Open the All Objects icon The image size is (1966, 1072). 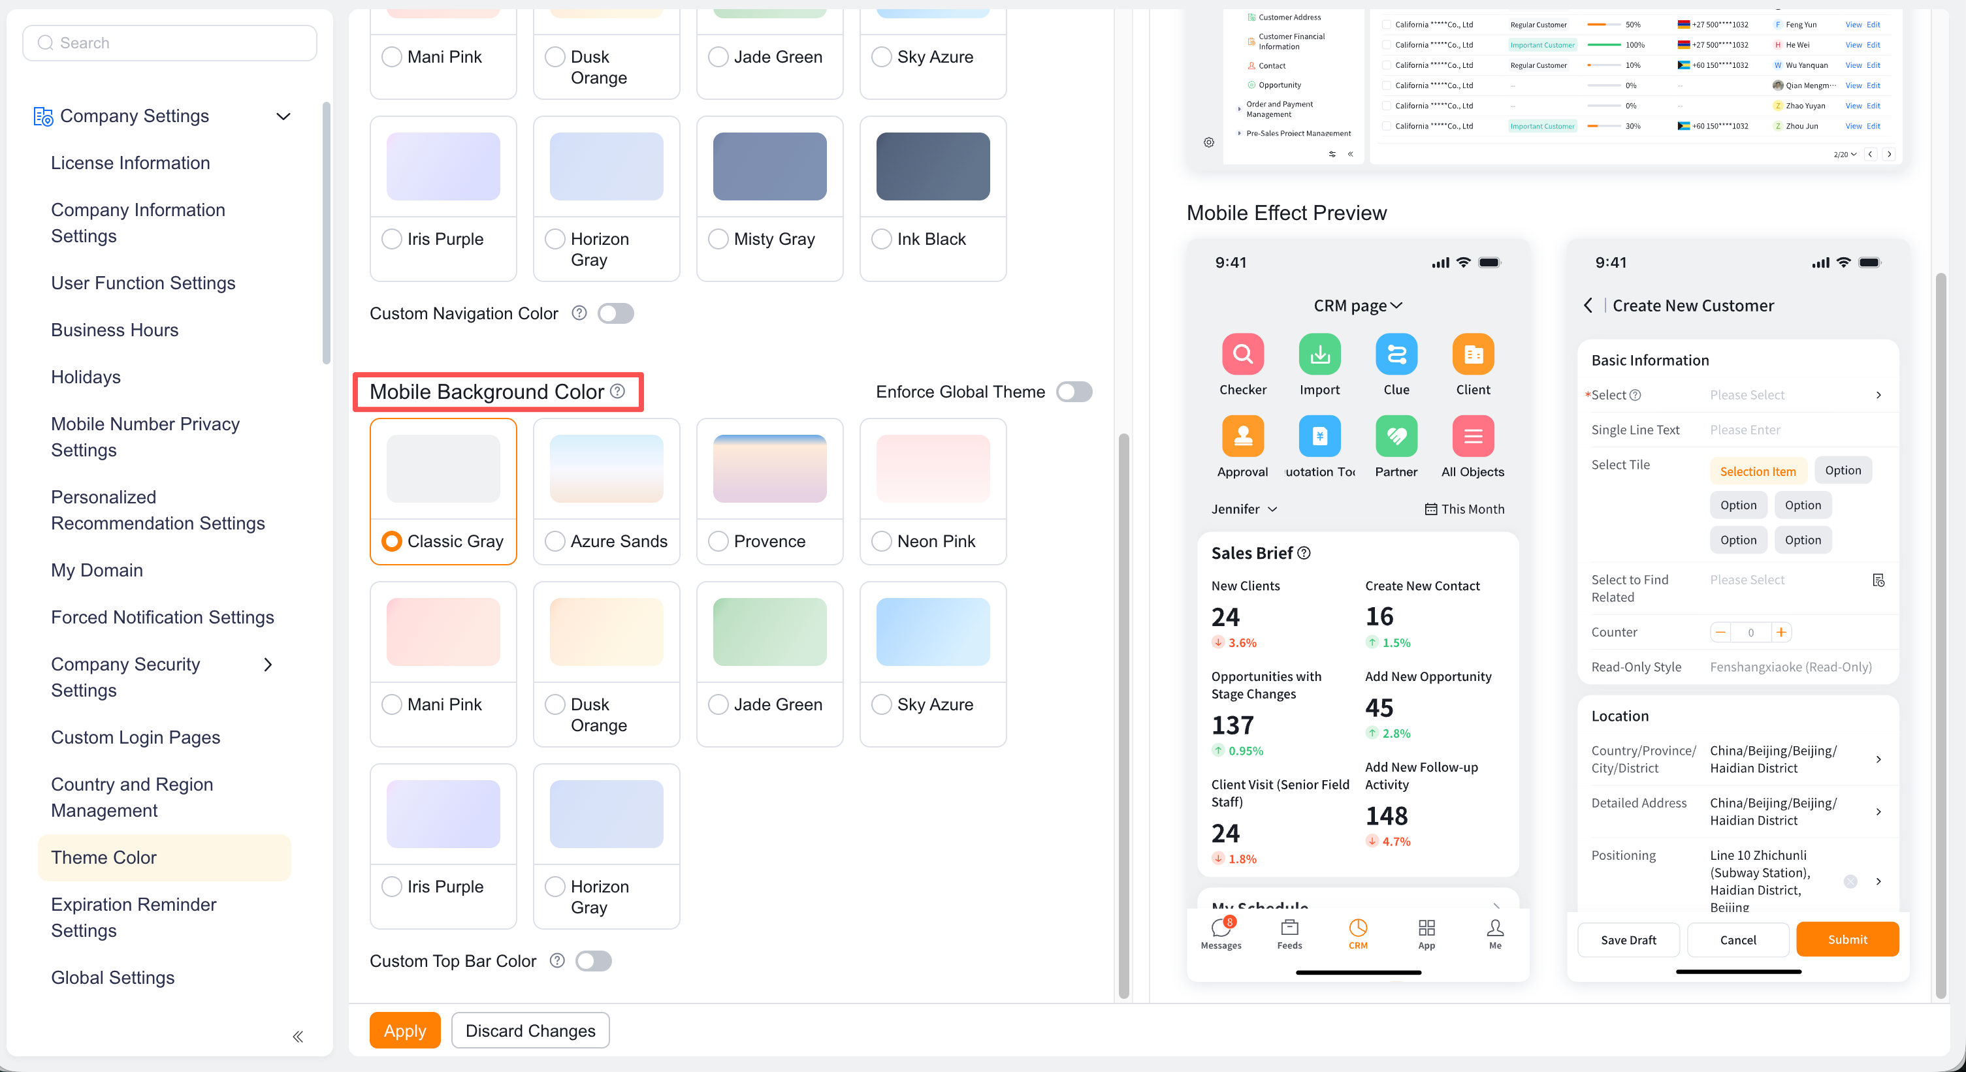coord(1473,435)
